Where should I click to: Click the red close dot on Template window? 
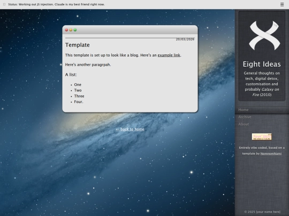click(66, 30)
